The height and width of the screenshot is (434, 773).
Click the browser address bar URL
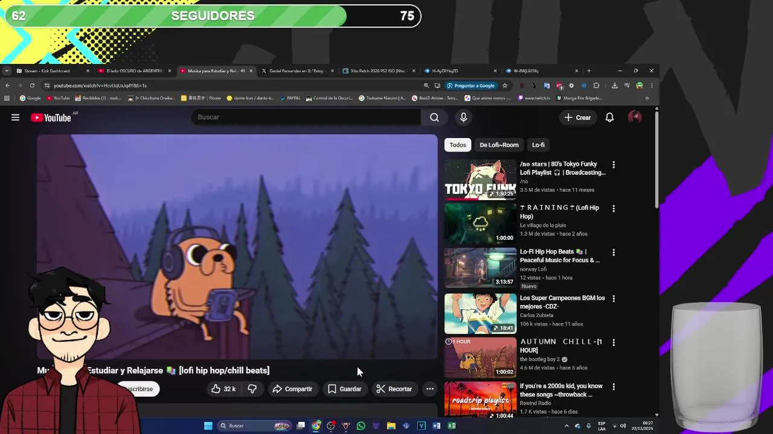[100, 86]
